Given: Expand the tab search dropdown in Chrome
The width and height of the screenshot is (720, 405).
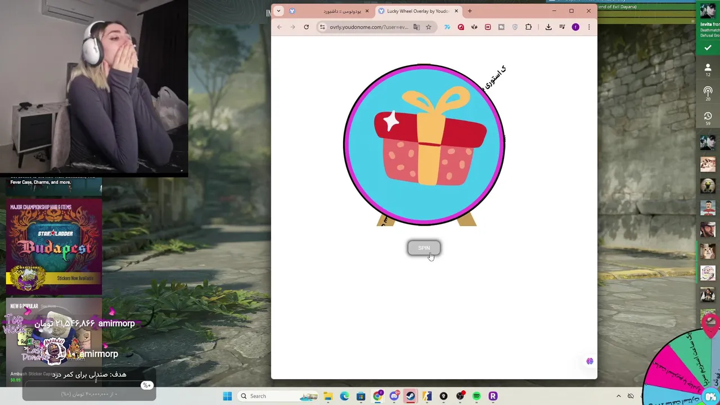Looking at the screenshot, I should [x=278, y=11].
